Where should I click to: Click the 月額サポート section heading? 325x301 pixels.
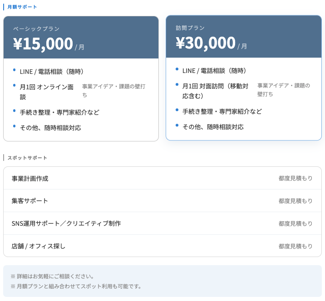22,7
